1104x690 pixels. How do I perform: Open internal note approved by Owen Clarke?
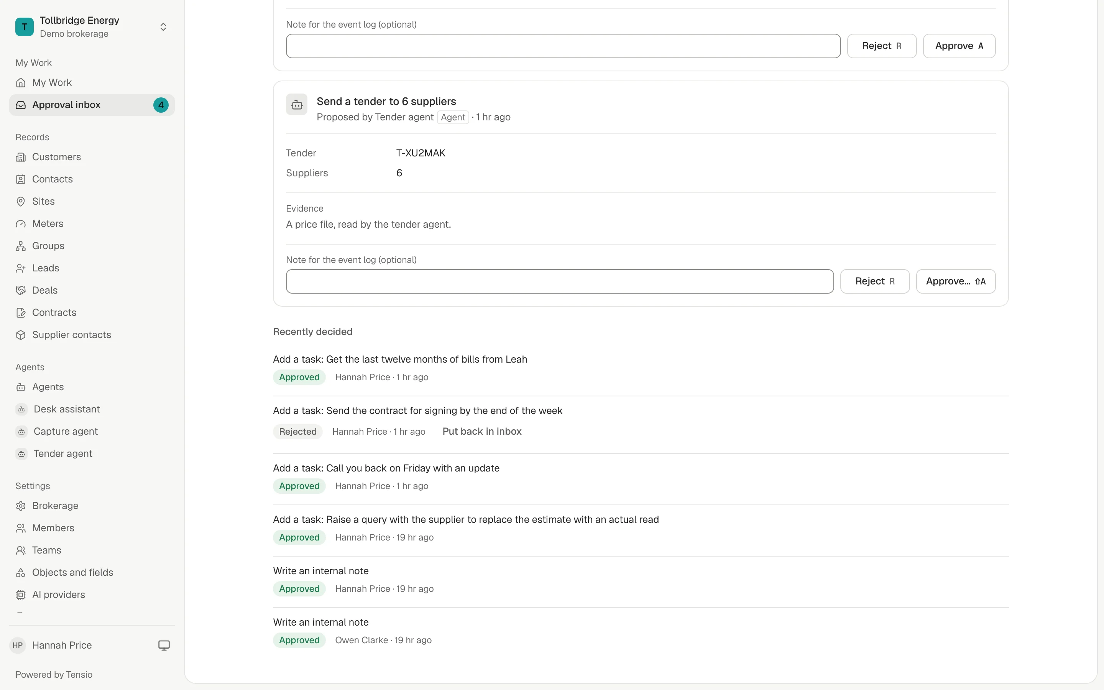(x=321, y=622)
